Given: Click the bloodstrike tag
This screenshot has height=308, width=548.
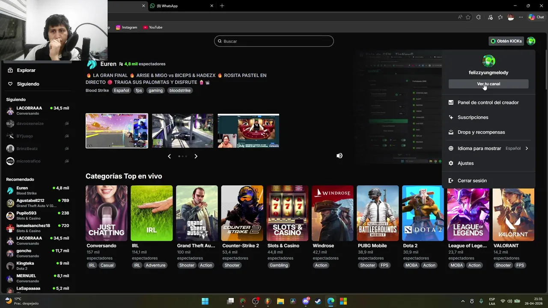Looking at the screenshot, I should (x=180, y=90).
